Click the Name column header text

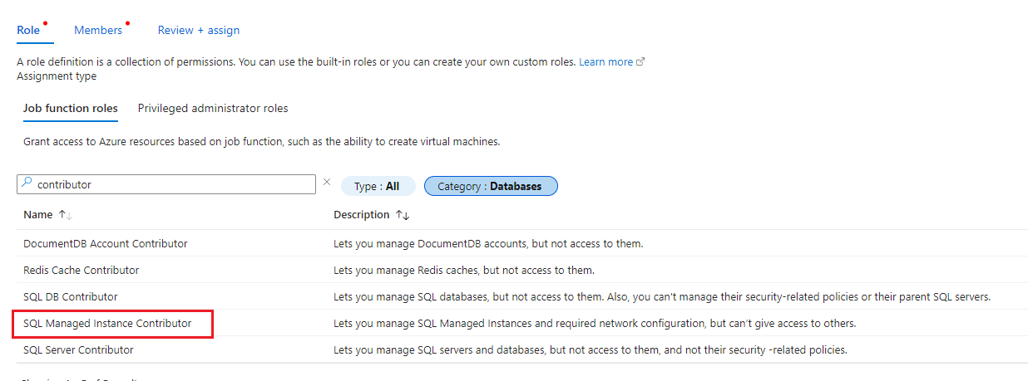(x=38, y=215)
